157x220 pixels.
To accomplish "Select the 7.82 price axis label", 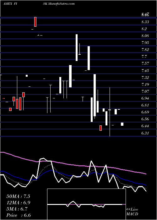I will point(145,50).
